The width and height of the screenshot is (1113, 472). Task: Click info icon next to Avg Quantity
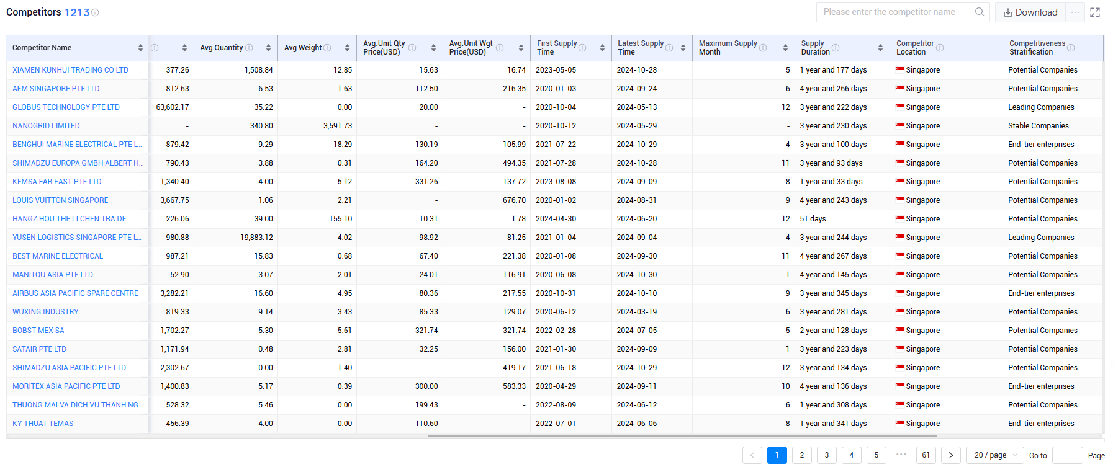click(x=249, y=48)
